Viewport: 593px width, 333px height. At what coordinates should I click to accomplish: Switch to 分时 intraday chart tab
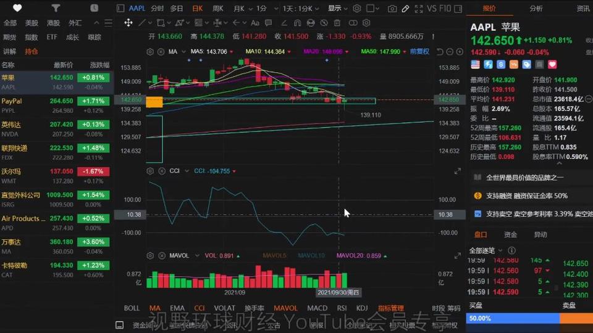point(157,8)
